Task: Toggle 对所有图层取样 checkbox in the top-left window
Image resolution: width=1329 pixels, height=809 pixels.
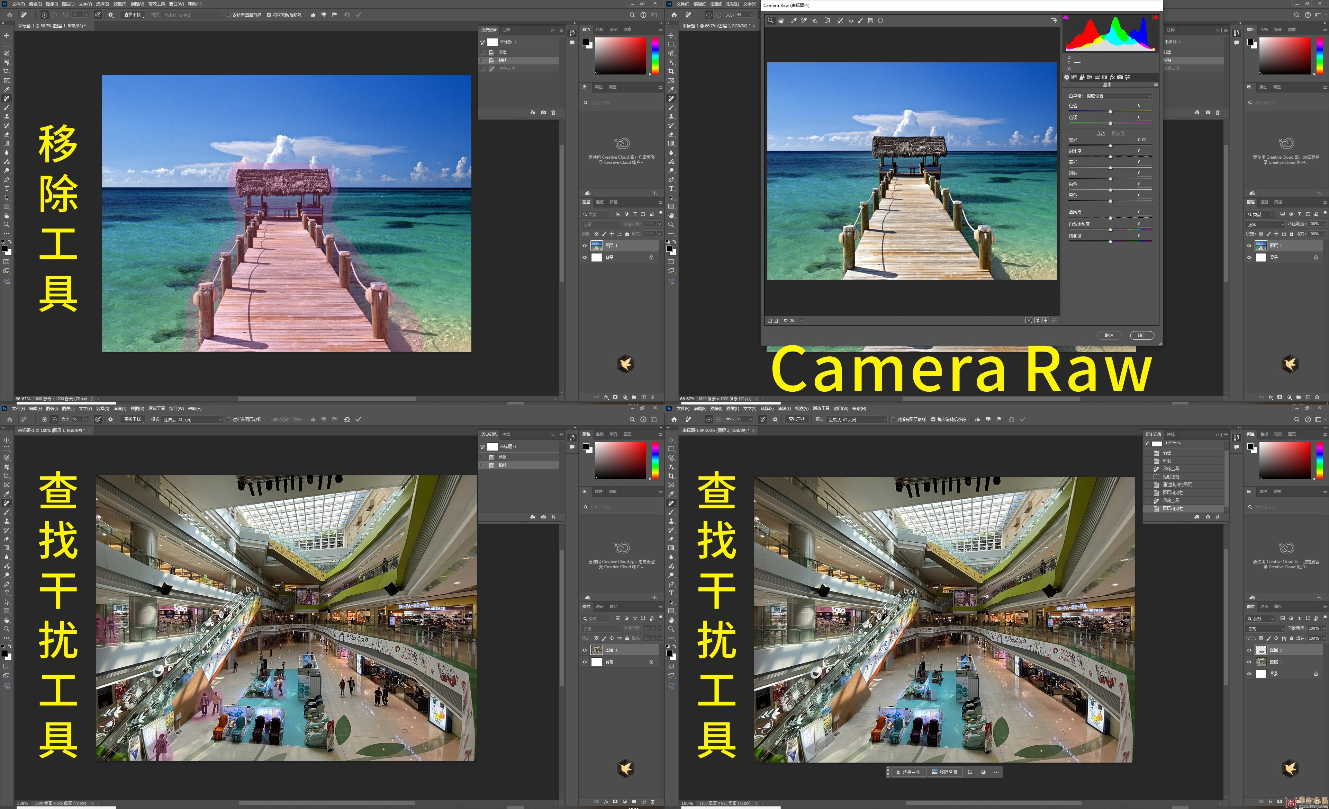Action: [229, 15]
